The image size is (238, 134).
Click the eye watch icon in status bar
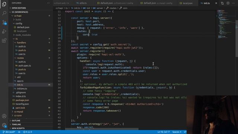point(19,132)
